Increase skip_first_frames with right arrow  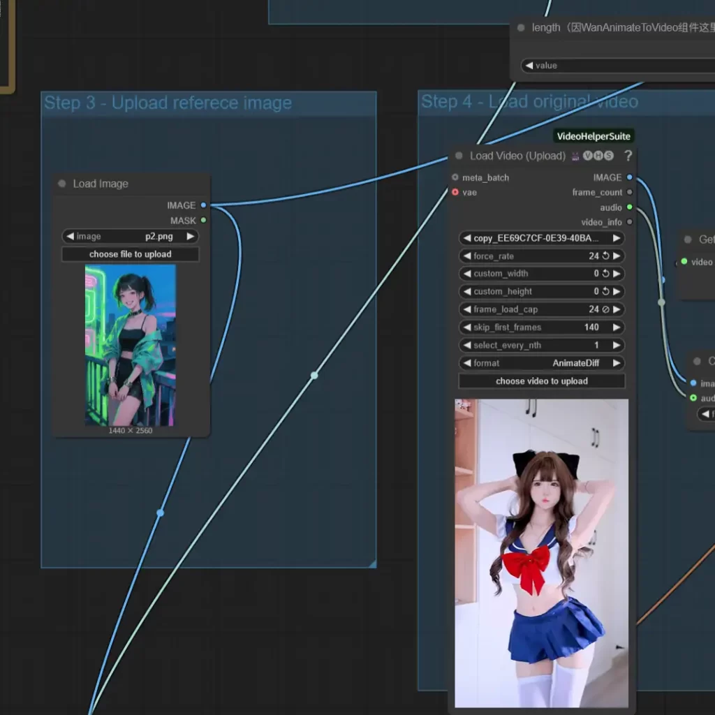pos(617,327)
